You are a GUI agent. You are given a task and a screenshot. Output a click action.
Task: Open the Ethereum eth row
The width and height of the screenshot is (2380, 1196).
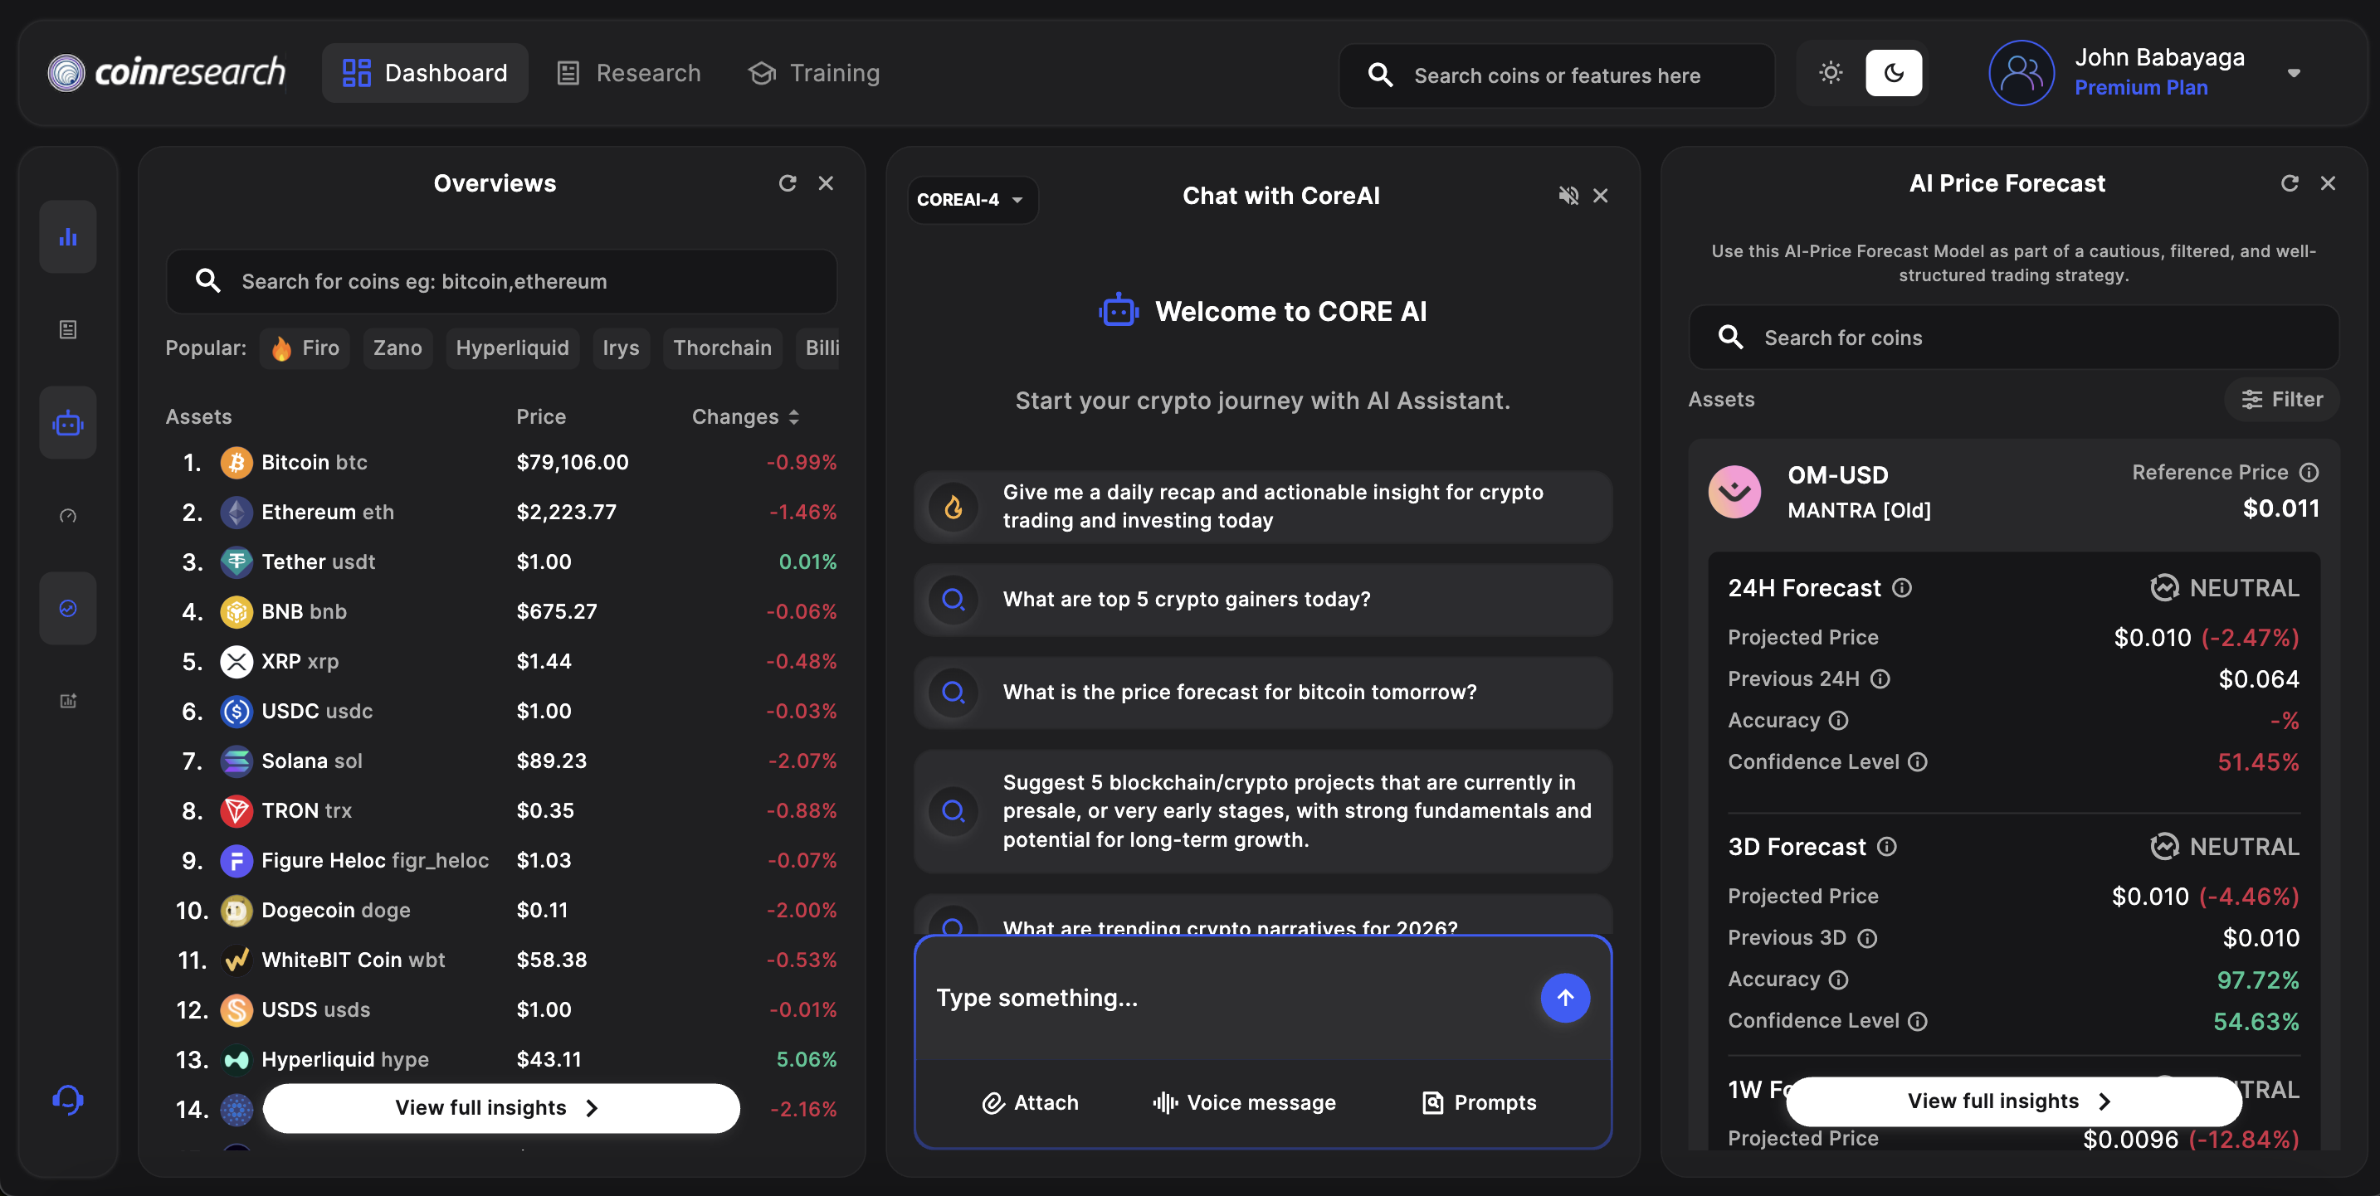[x=502, y=512]
